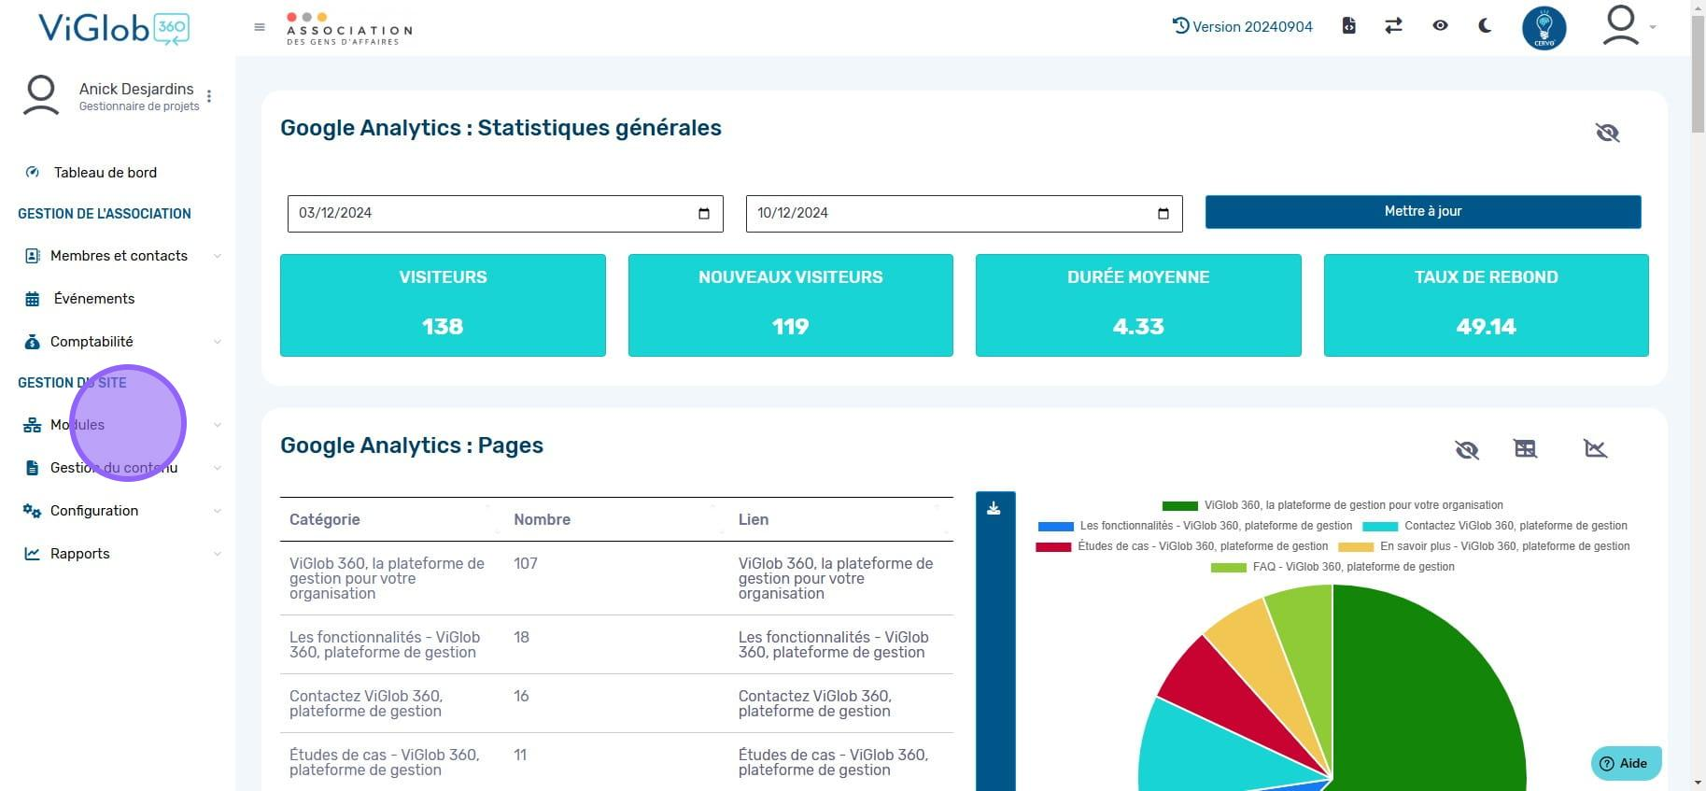Viewport: 1706px width, 791px height.
Task: Expand Gestion du contenu chevron
Action: tap(218, 468)
